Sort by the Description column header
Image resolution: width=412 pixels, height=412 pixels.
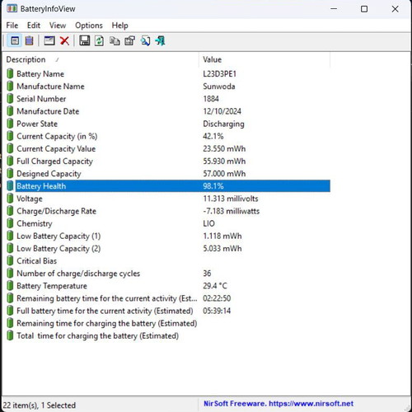[101, 59]
